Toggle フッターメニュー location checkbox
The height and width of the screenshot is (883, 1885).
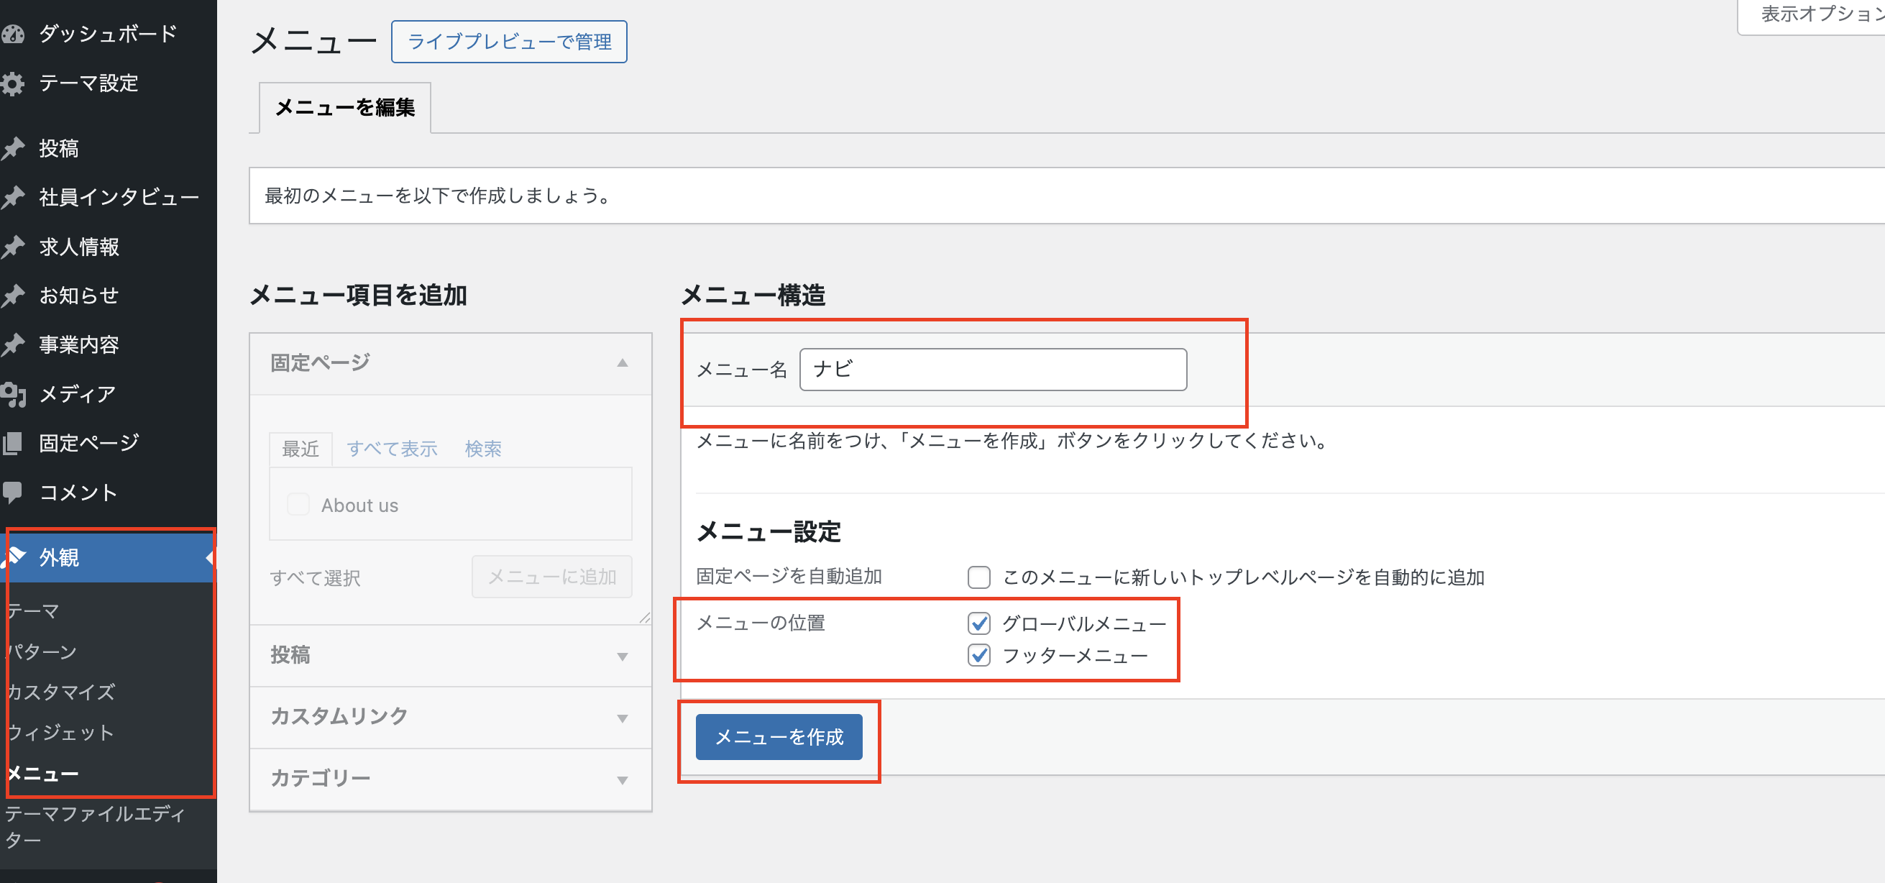coord(979,655)
